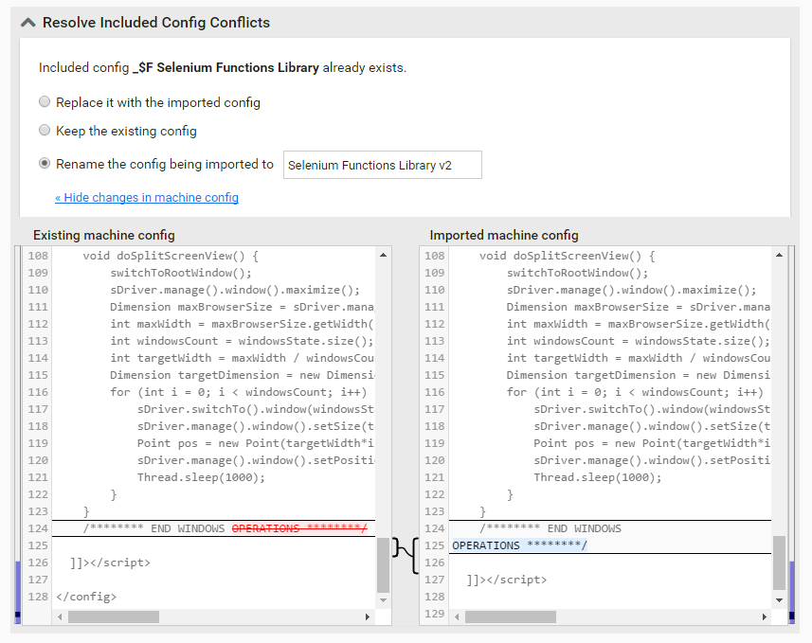
Task: Click line number 125 in Imported machine config
Action: (435, 545)
